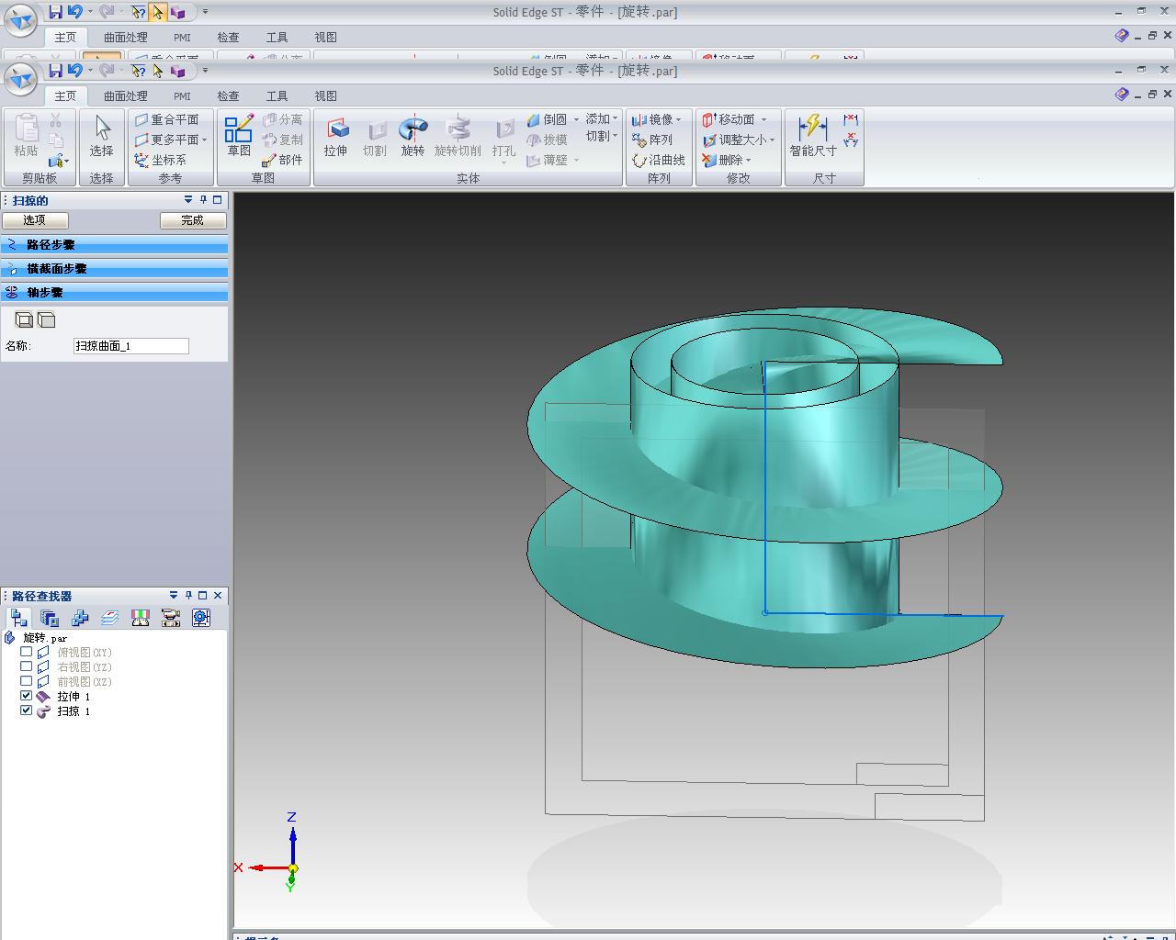
Task: Open the 更多平面 dropdown
Action: pyautogui.click(x=205, y=140)
